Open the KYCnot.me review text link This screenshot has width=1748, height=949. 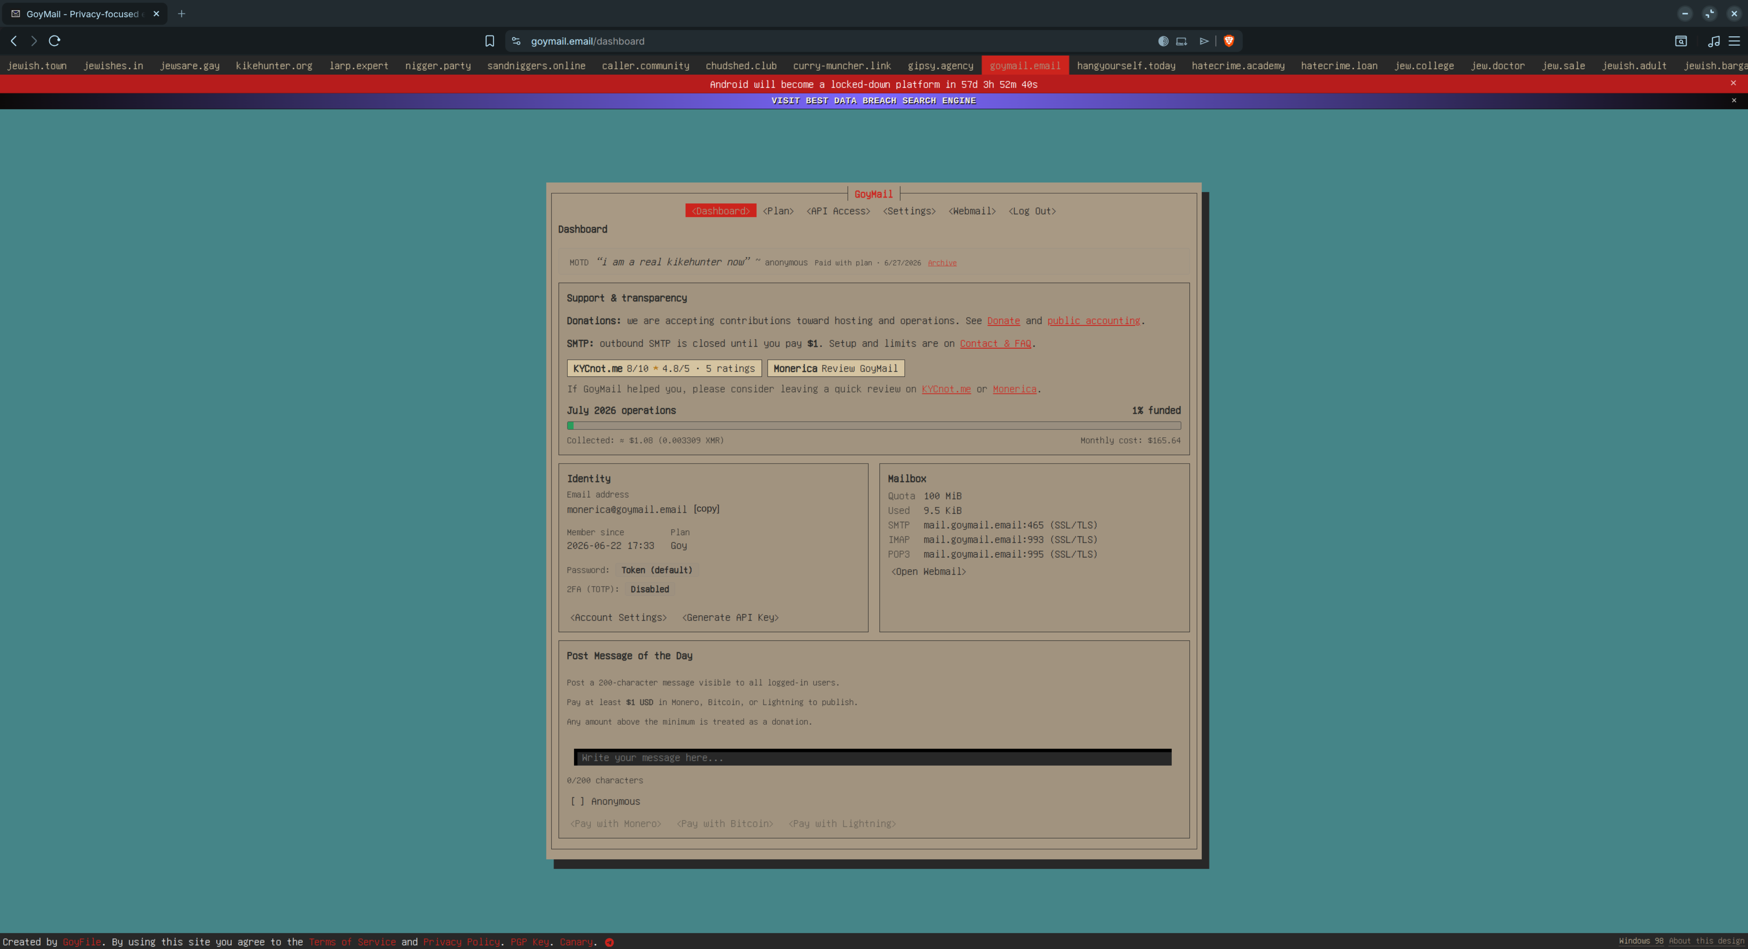click(x=946, y=389)
